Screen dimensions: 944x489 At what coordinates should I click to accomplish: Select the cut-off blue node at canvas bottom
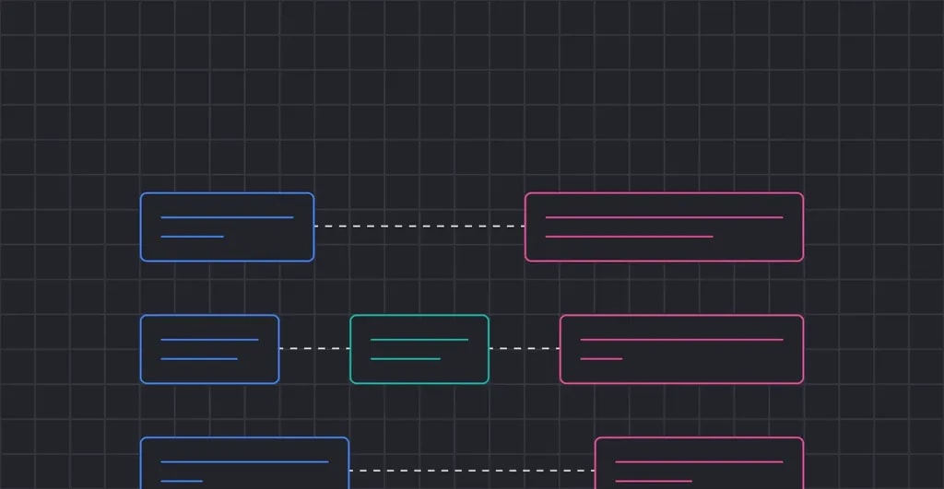[x=244, y=463]
